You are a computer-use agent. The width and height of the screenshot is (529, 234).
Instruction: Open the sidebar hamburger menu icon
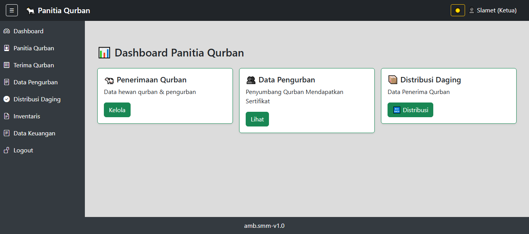coord(12,10)
